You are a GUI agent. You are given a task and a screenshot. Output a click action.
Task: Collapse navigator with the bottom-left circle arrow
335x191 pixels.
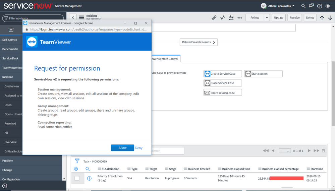(5, 186)
